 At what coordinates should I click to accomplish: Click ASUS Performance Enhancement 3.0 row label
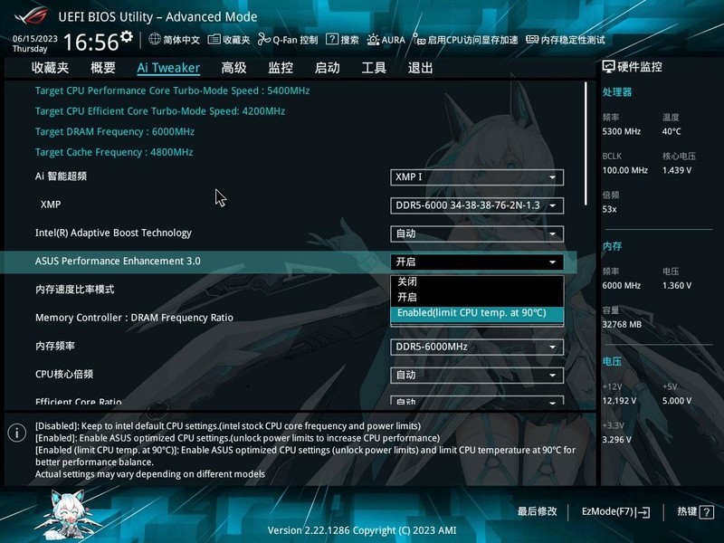click(x=118, y=262)
